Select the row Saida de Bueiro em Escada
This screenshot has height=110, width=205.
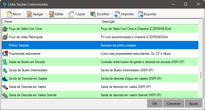pos(100,62)
